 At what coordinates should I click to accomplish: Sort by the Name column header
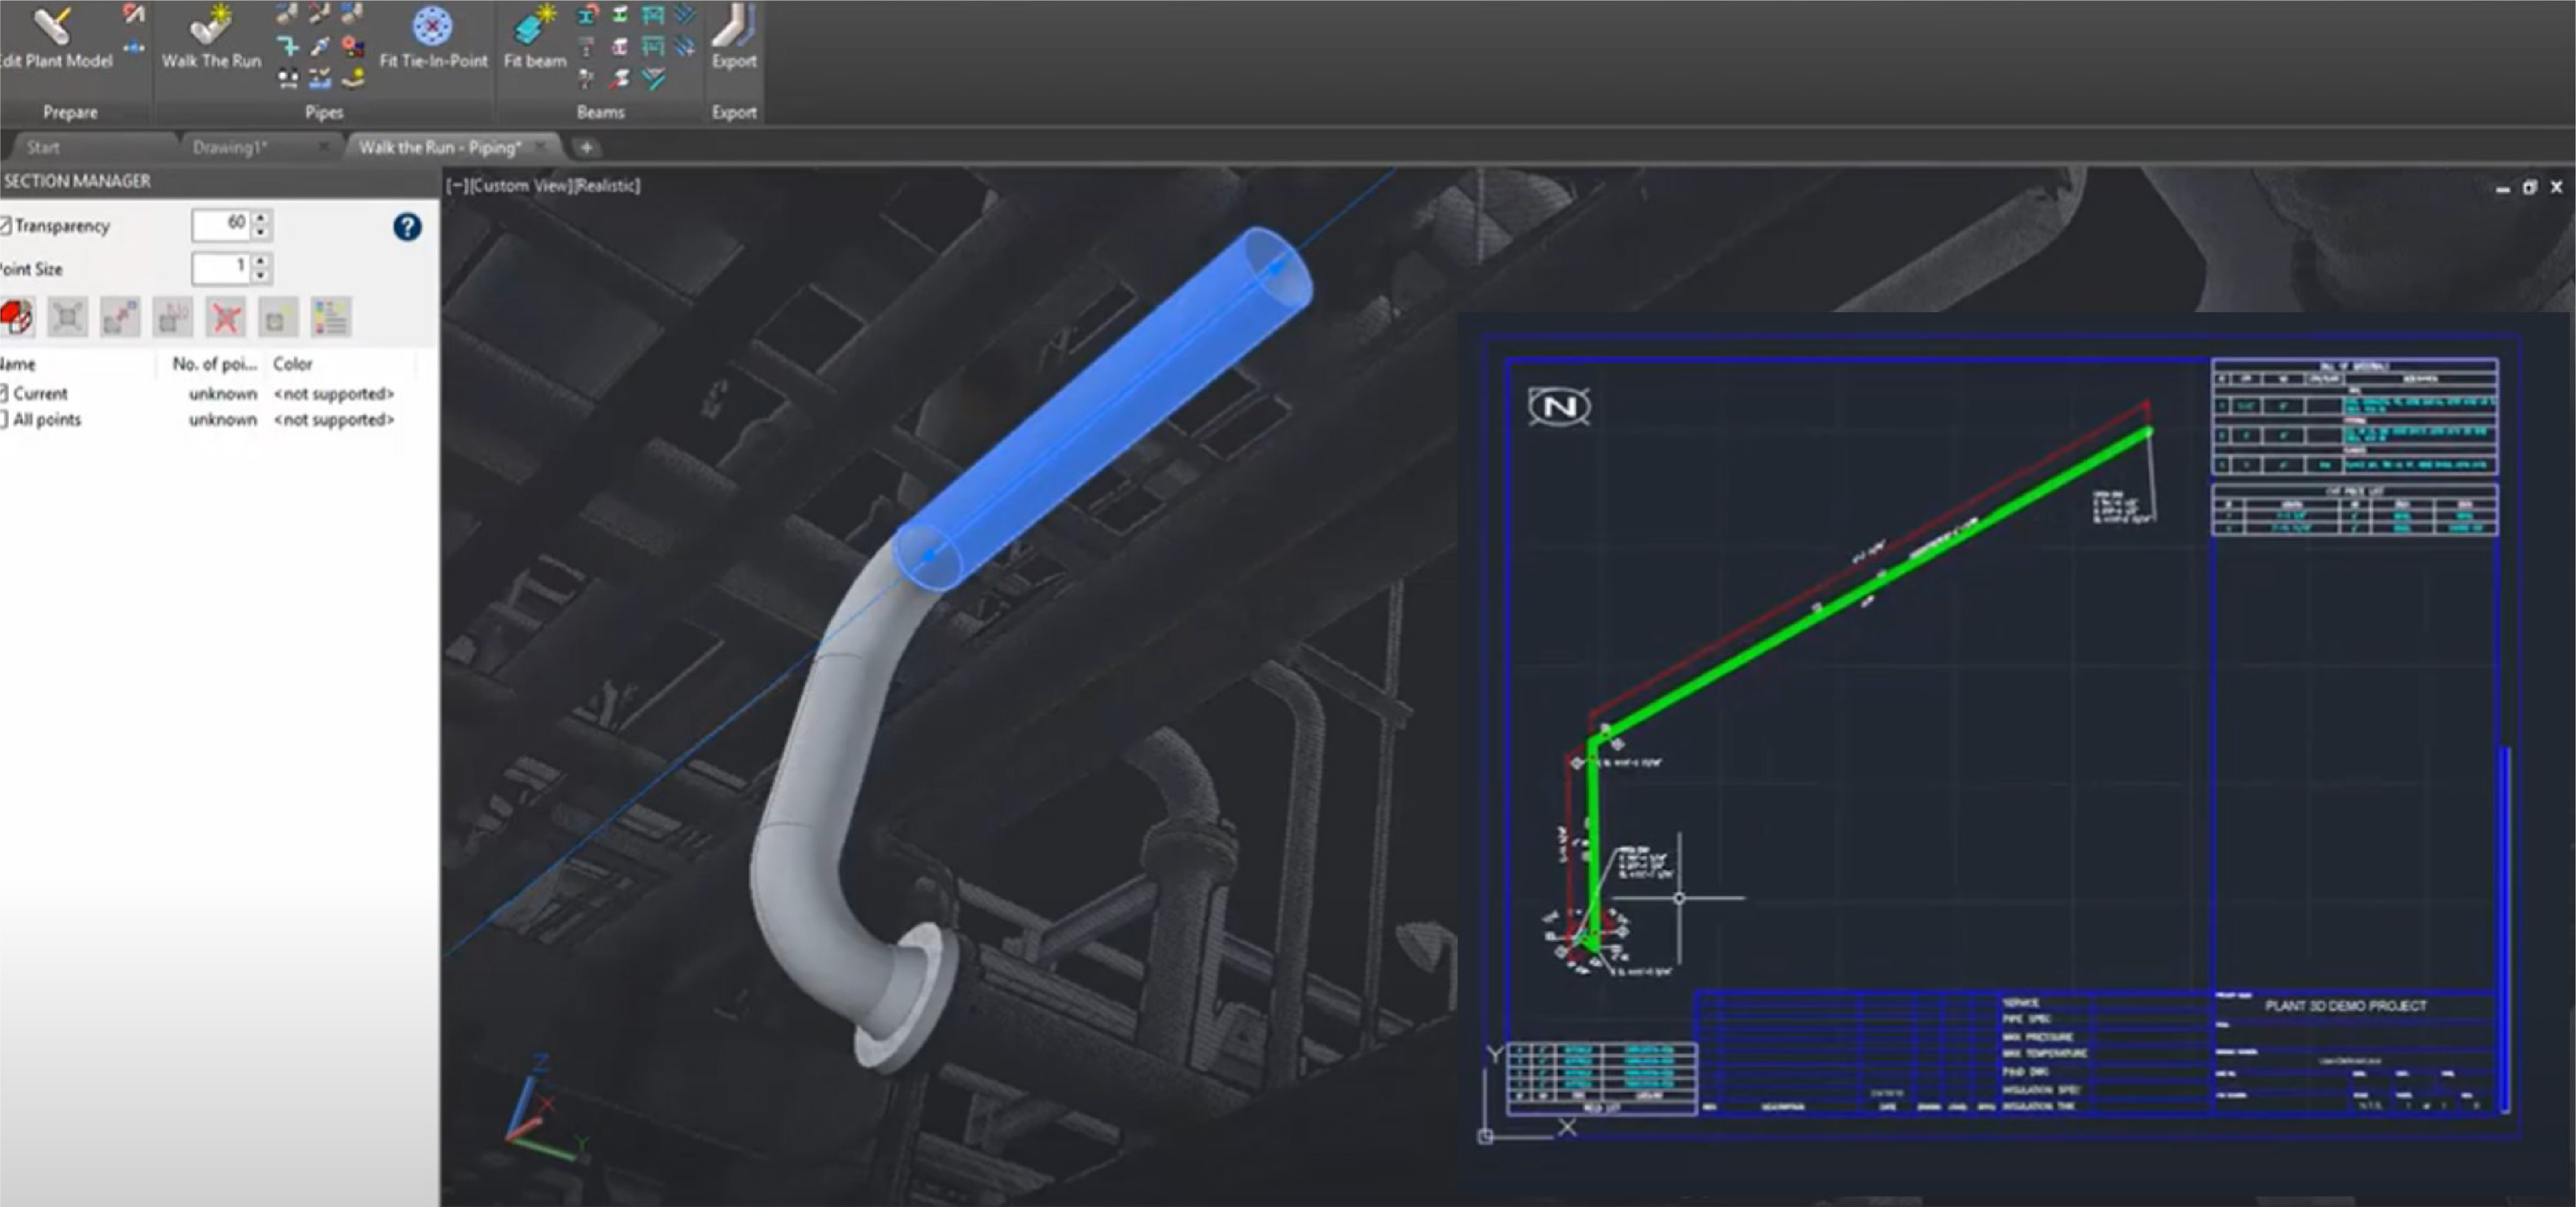click(18, 365)
